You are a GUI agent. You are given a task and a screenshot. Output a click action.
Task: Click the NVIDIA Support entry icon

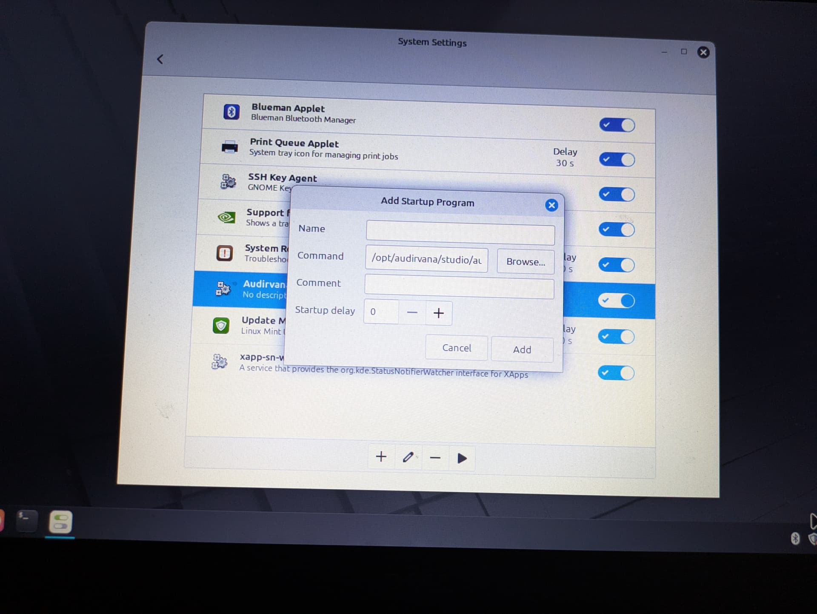[226, 217]
